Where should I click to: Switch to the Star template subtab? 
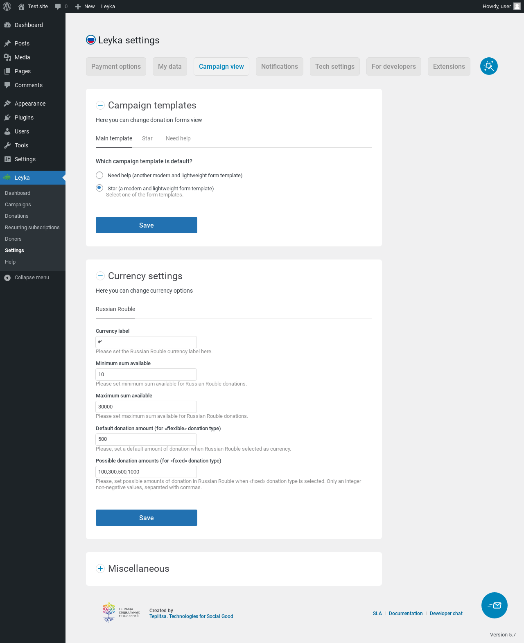click(x=147, y=138)
